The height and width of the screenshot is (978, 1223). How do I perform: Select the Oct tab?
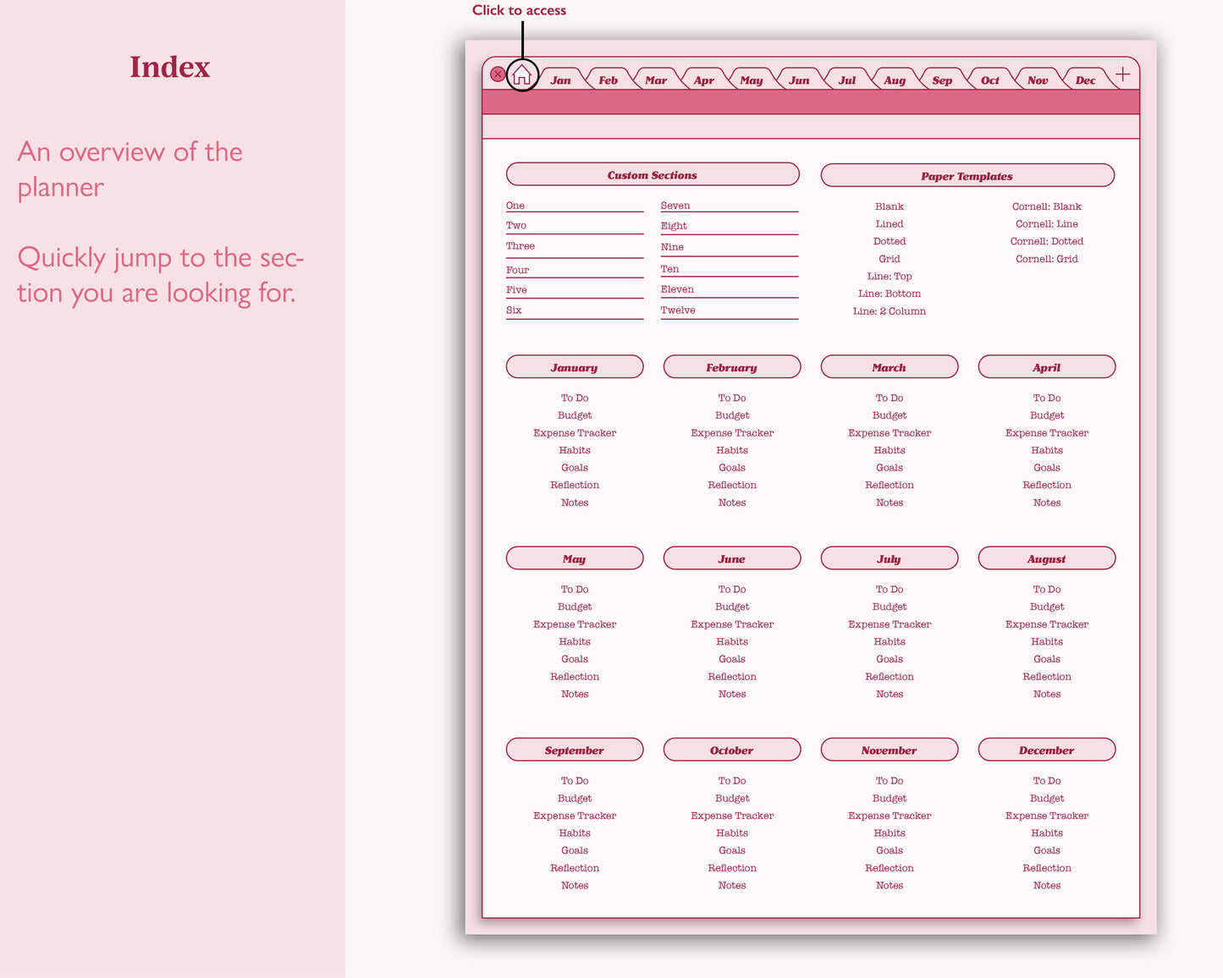pyautogui.click(x=989, y=80)
